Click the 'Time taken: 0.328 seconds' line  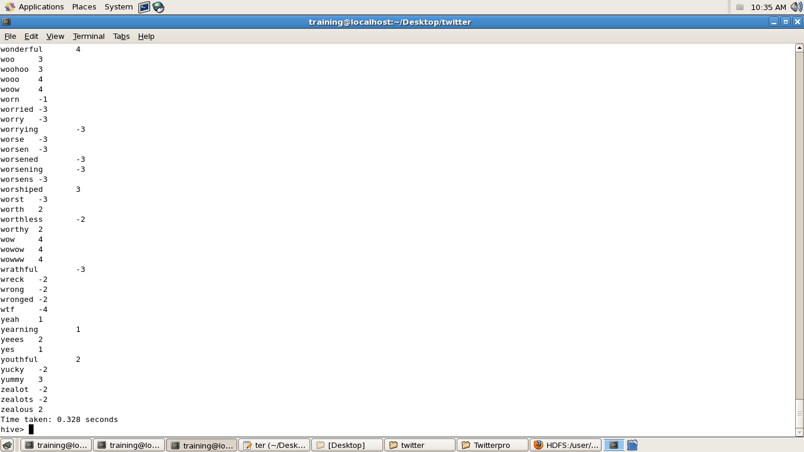[59, 420]
